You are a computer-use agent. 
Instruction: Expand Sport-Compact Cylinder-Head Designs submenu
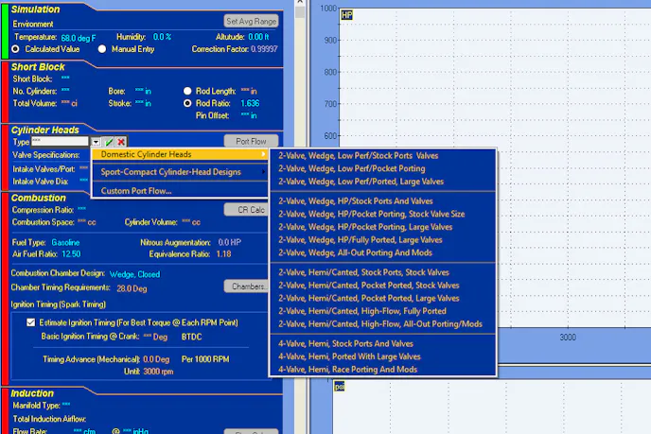click(x=180, y=172)
